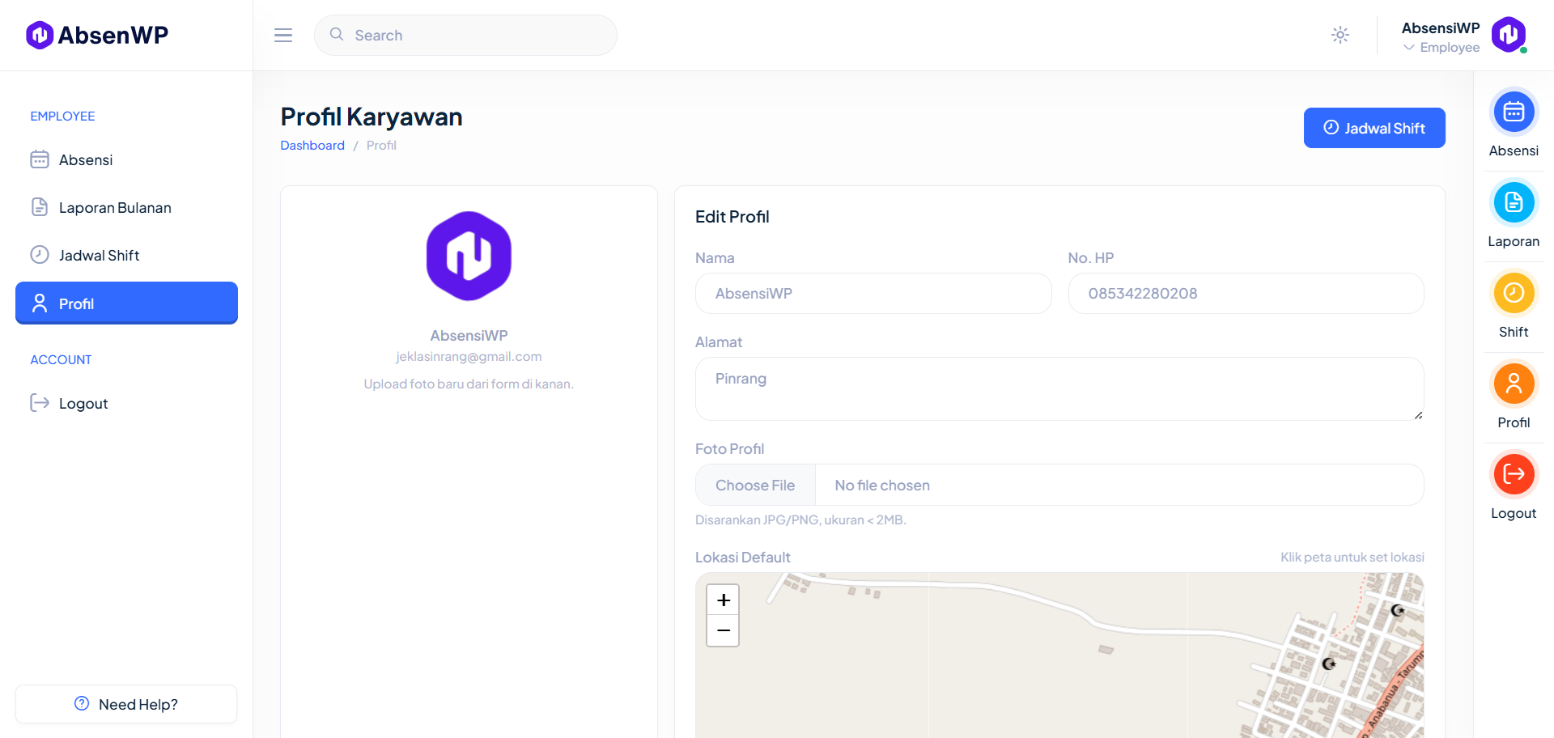Select the Laporan icon on the right panel
1554x738 pixels.
tap(1514, 202)
